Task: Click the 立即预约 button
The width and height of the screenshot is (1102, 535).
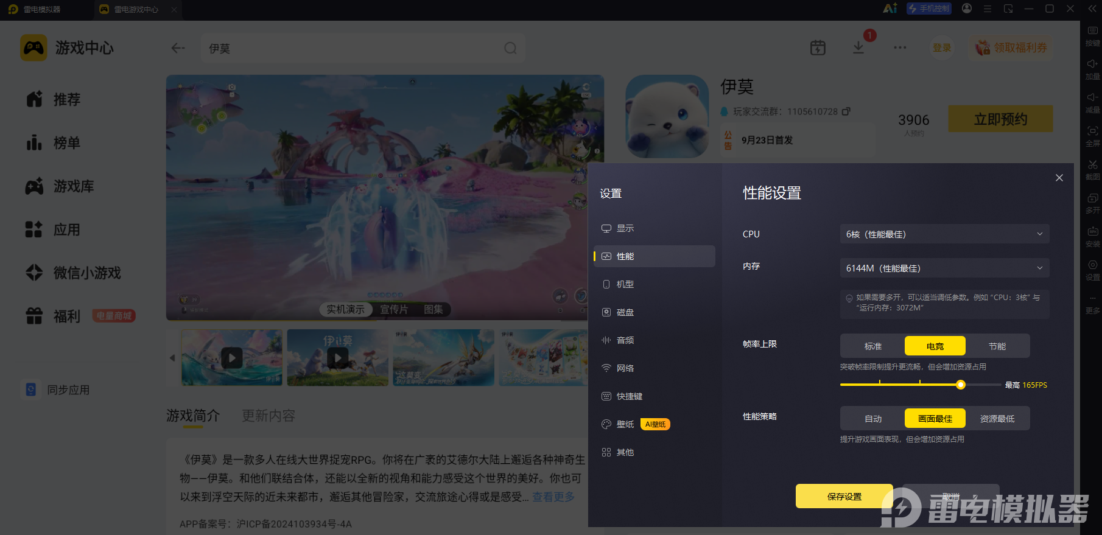Action: click(x=1000, y=119)
